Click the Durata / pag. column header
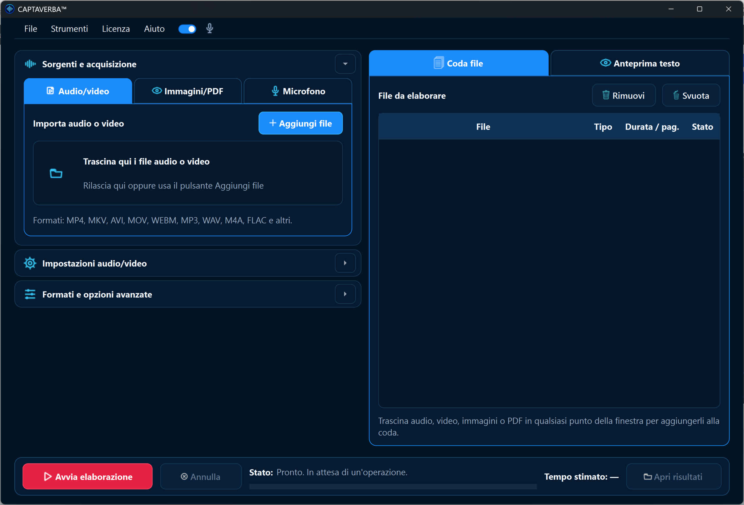 coord(652,127)
